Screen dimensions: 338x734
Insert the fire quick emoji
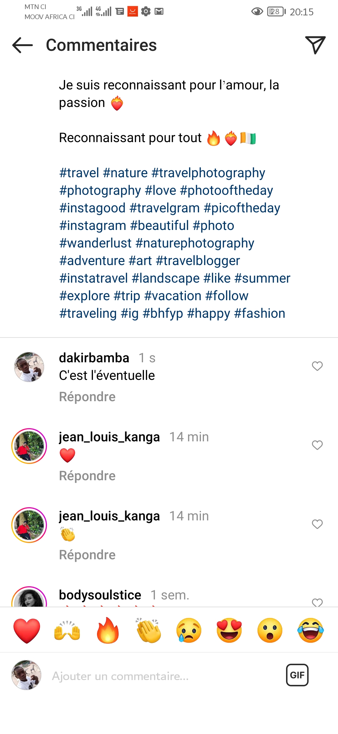coord(108,630)
